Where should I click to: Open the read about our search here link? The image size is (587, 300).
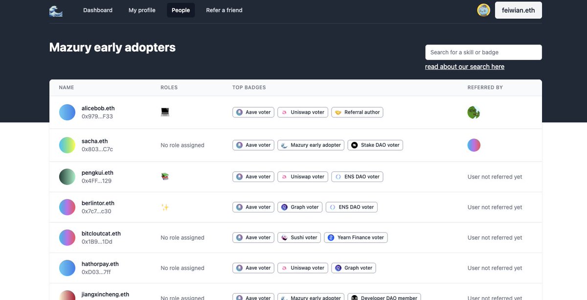465,67
